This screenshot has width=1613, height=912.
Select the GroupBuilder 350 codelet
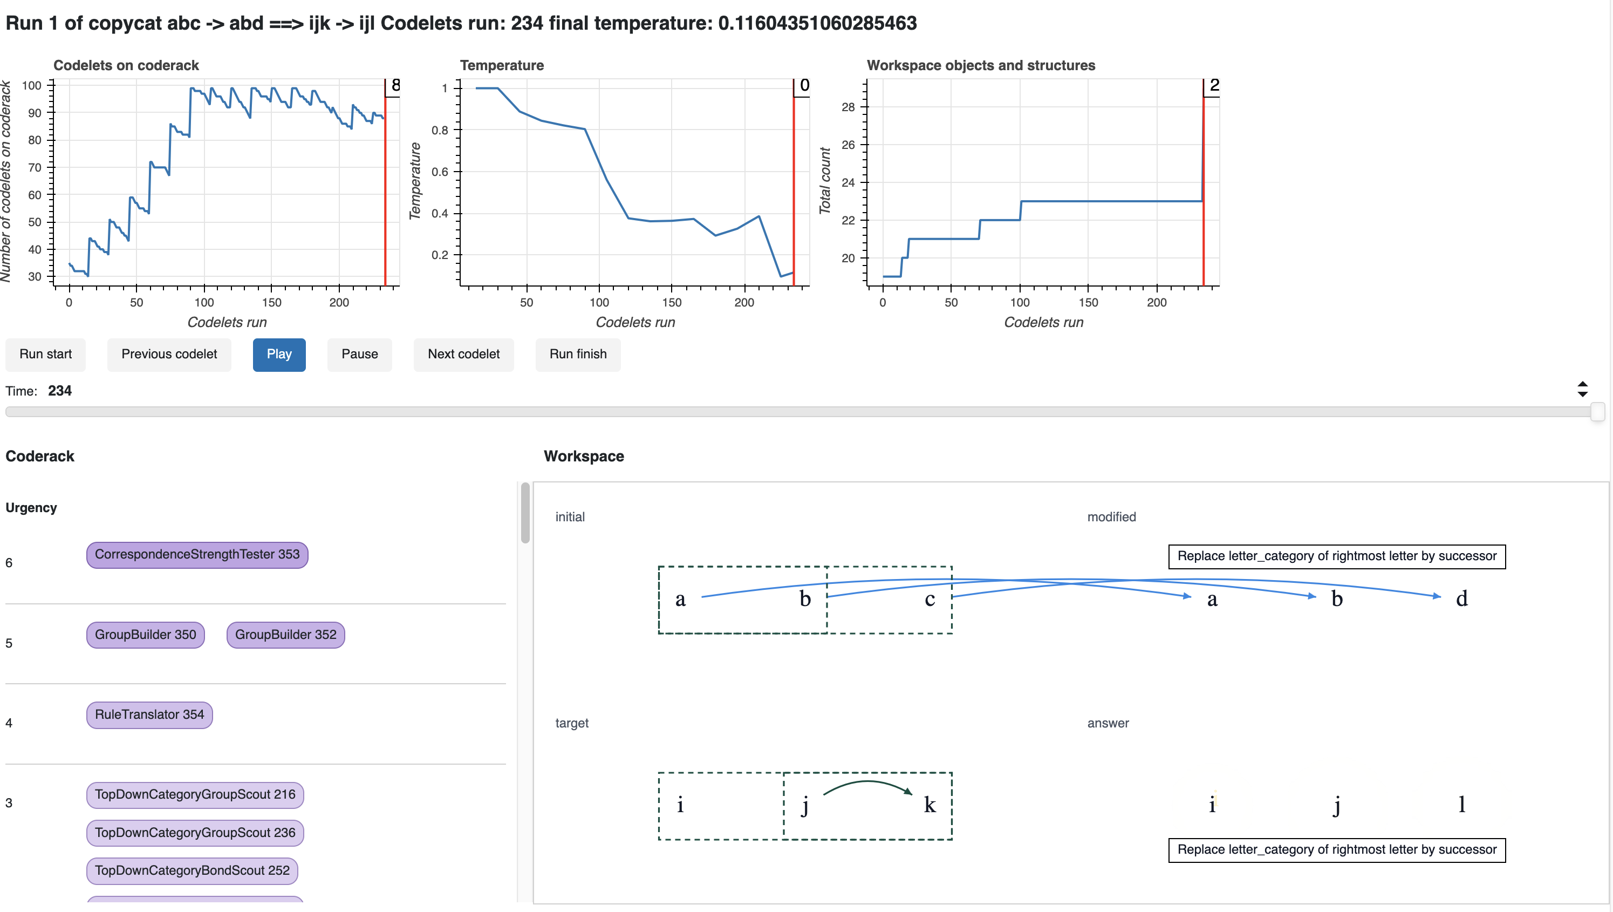click(145, 635)
